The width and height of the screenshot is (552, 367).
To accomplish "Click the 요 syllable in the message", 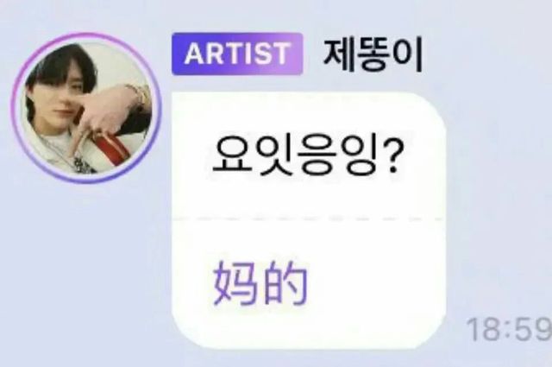I will [233, 155].
